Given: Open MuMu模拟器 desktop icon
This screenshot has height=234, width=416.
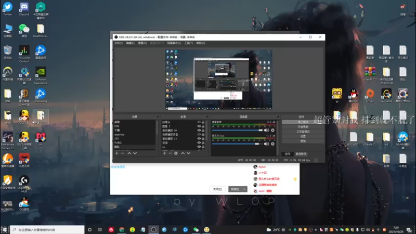Looking at the screenshot, I should pos(402,140).
